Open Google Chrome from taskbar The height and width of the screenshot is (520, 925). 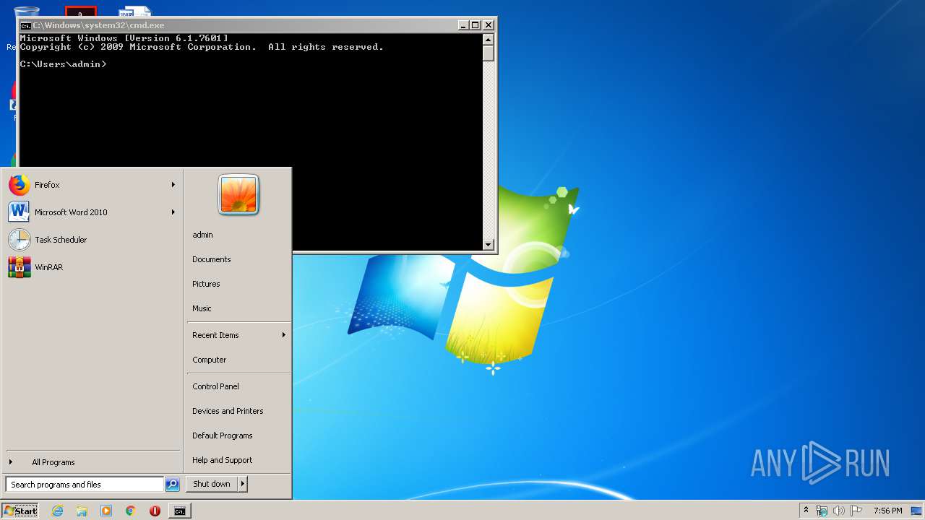(131, 511)
